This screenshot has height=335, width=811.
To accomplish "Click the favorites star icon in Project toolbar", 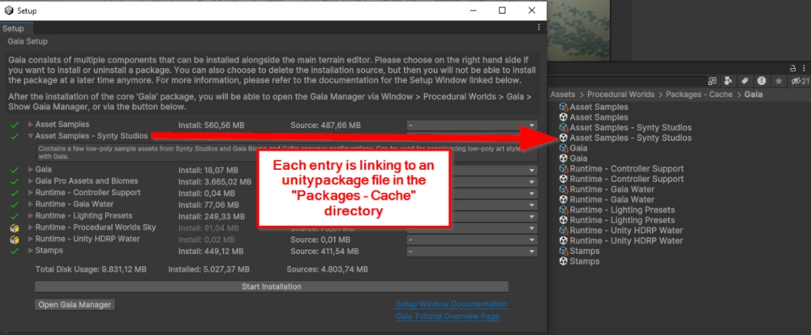I will [779, 81].
